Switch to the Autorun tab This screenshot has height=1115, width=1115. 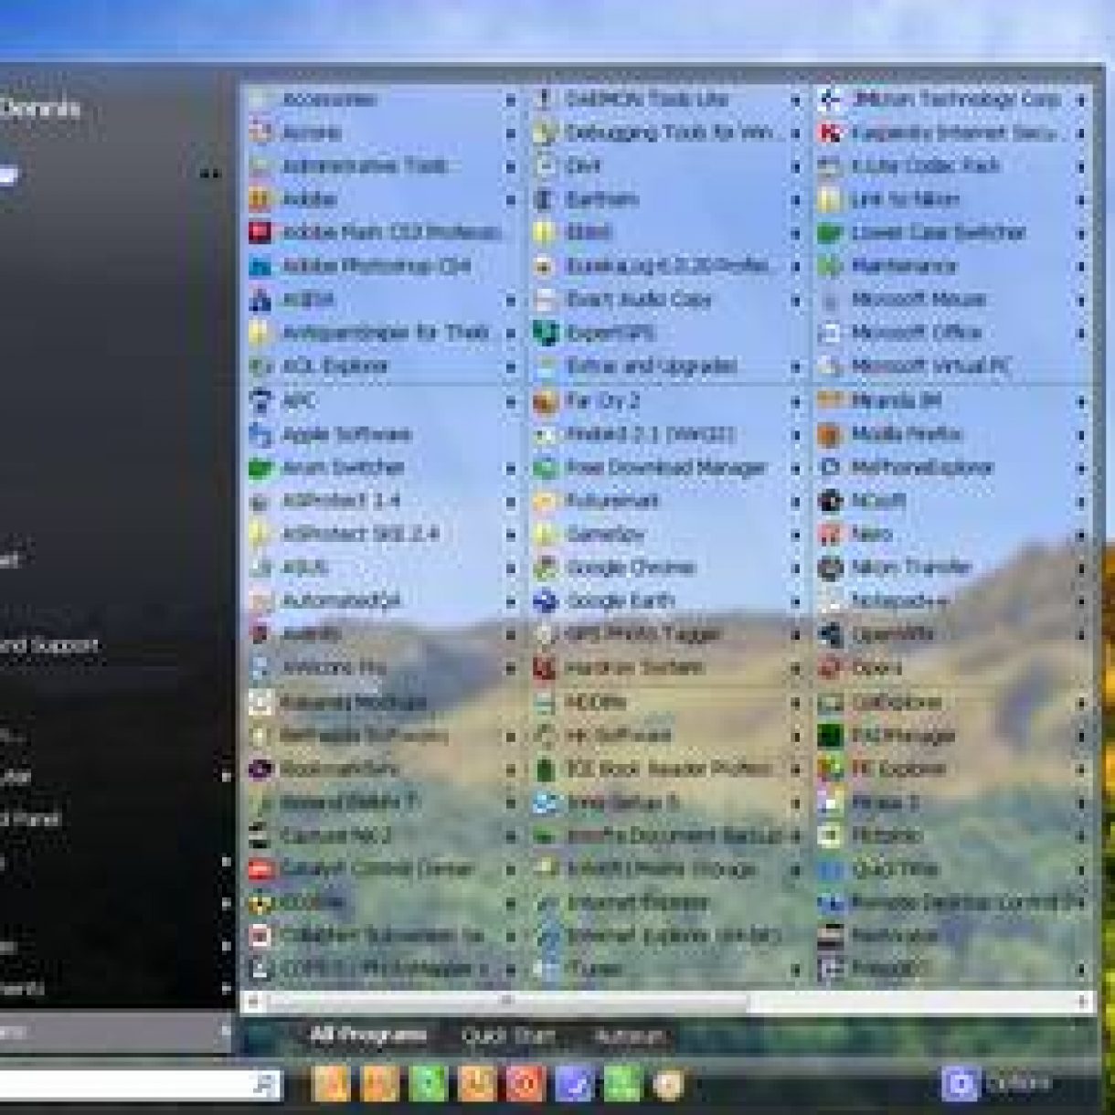pos(630,1036)
